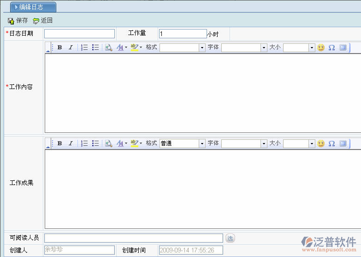The image size is (361, 257).
Task: Open 字体 font dropdown in 工作内容 editor
Action: pos(244,48)
